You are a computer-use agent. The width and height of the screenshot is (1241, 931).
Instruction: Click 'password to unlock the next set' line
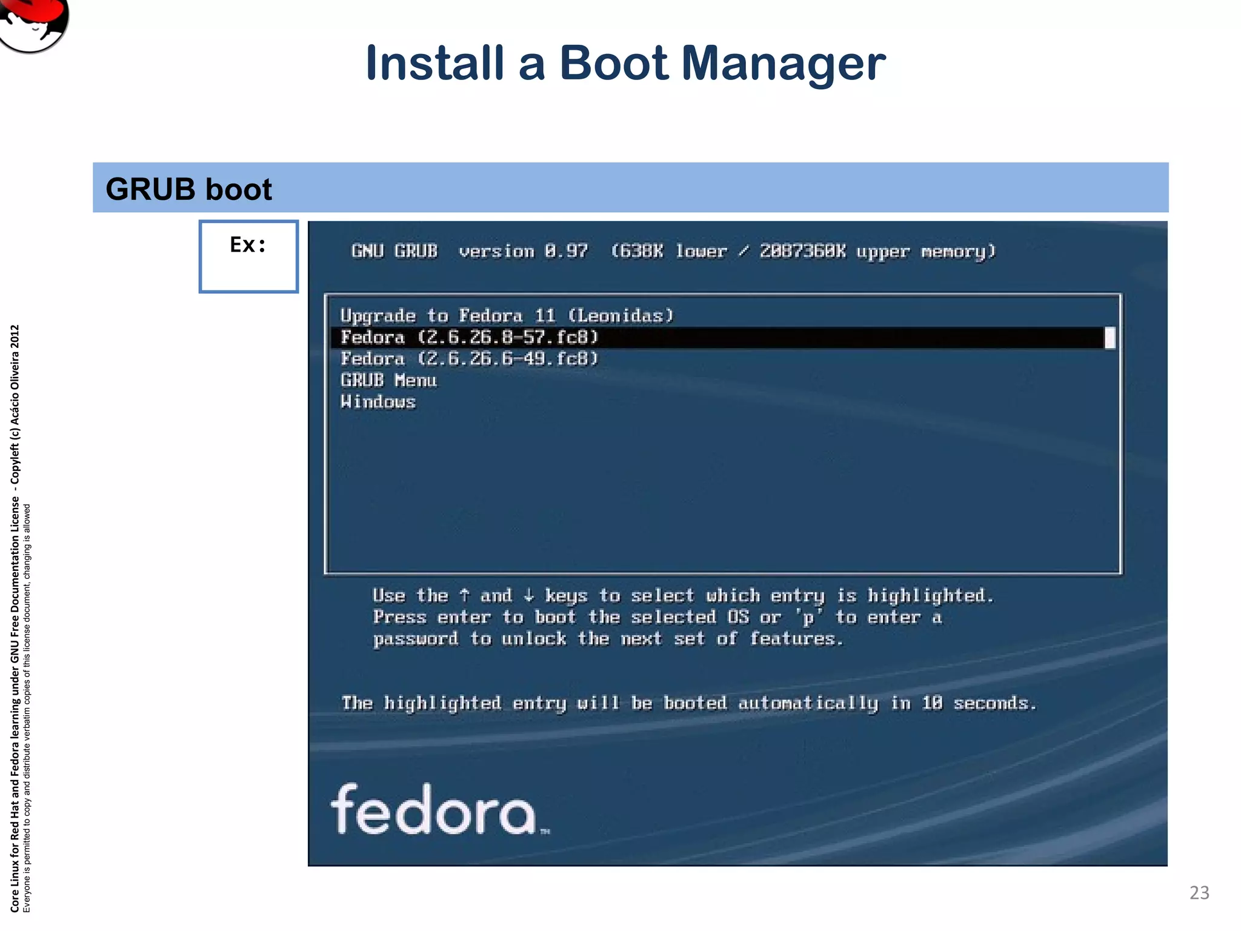608,639
